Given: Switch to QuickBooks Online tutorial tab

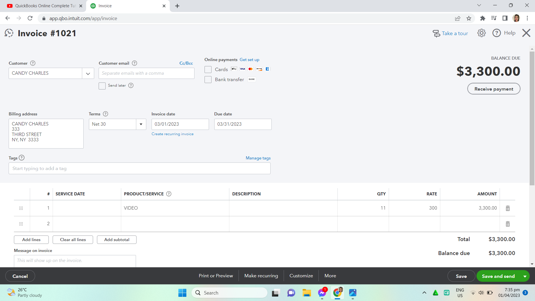Looking at the screenshot, I should point(45,6).
